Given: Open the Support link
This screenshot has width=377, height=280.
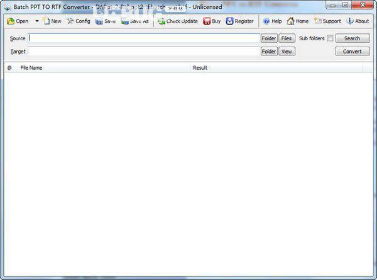Looking at the screenshot, I should click(x=328, y=21).
